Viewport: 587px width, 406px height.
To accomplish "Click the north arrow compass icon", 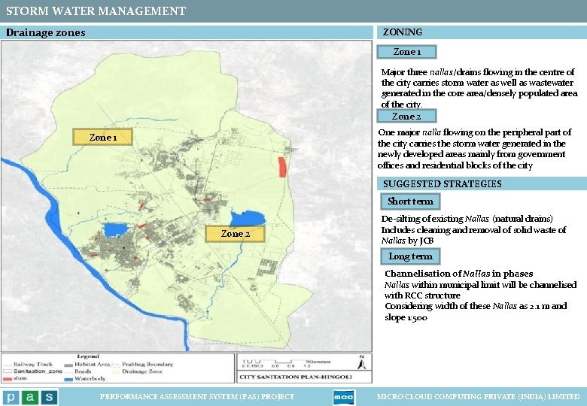I will [x=361, y=363].
